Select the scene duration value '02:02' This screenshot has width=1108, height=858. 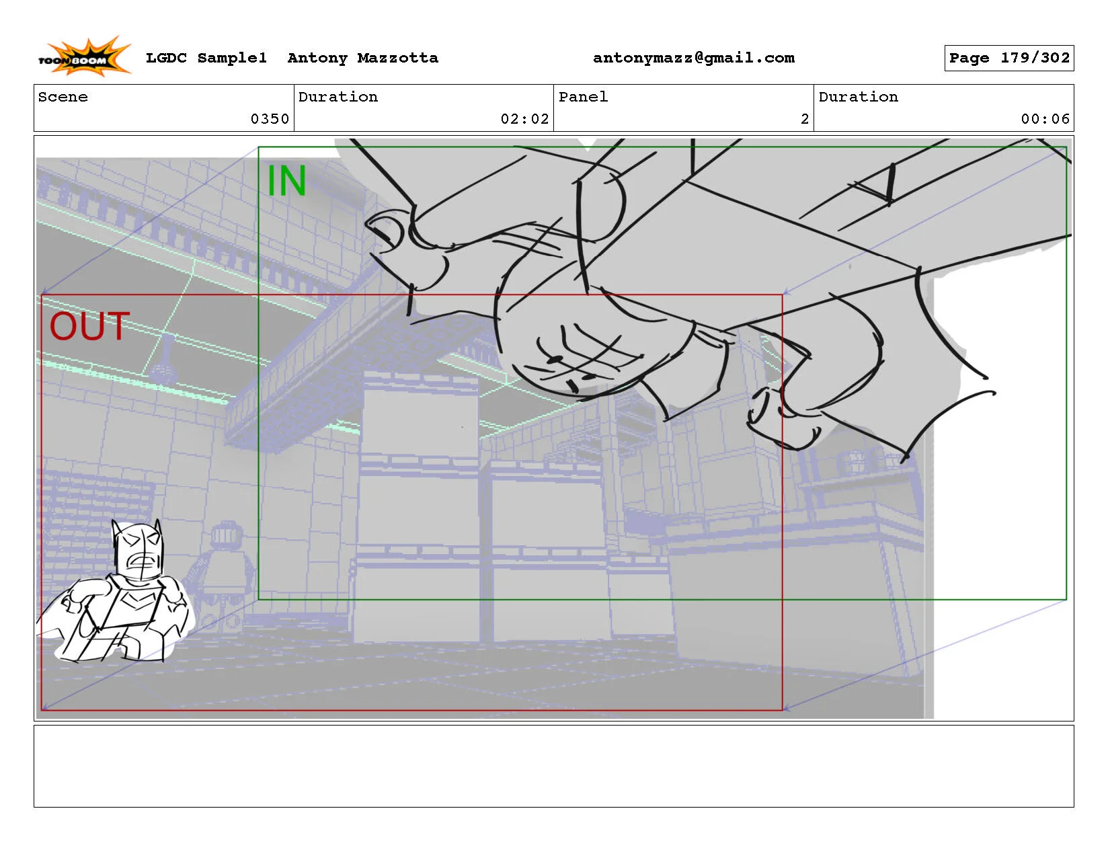[525, 119]
